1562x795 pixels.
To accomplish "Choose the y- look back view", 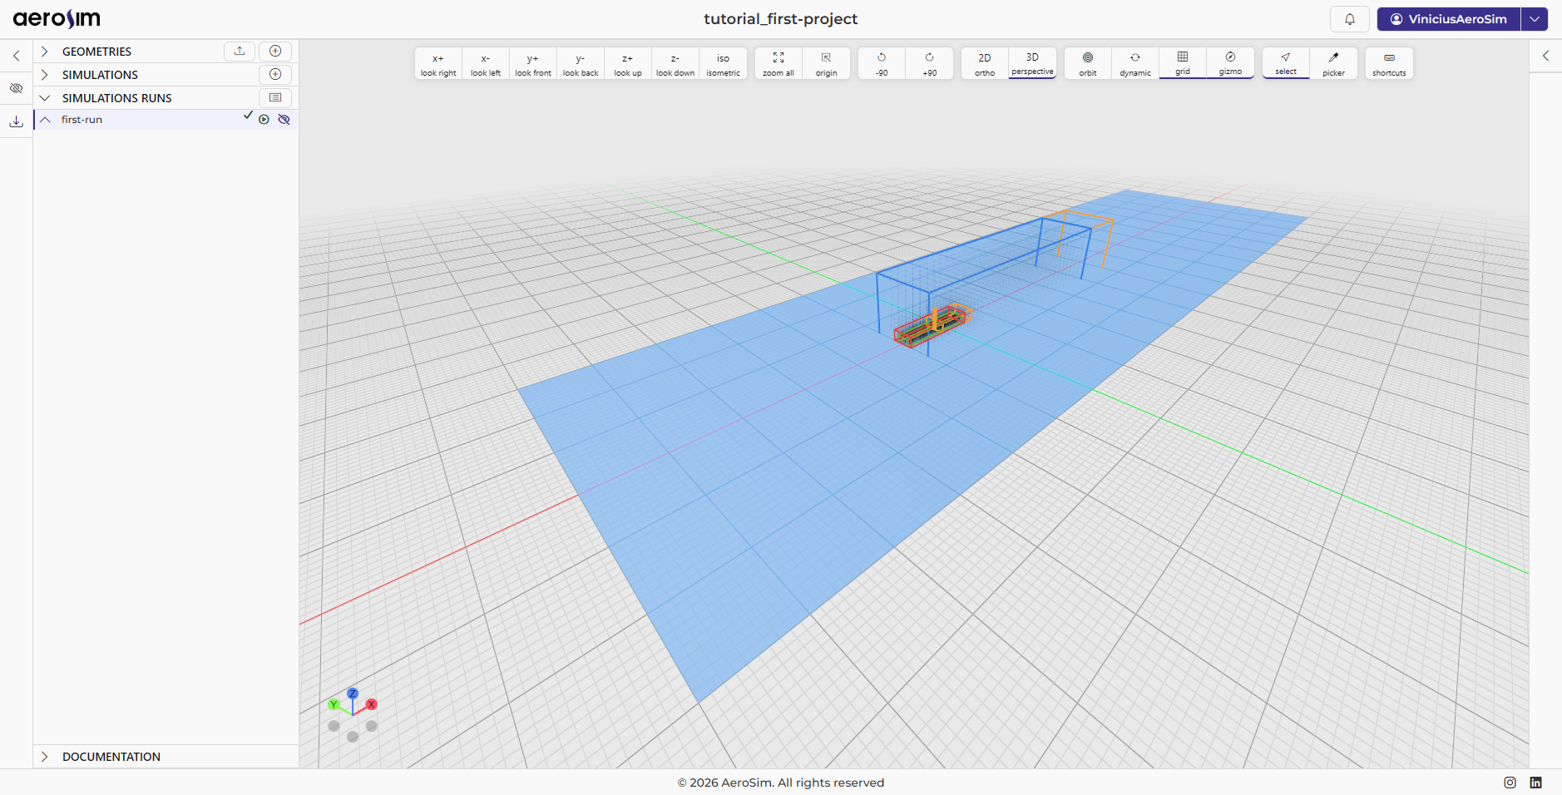I will click(581, 64).
